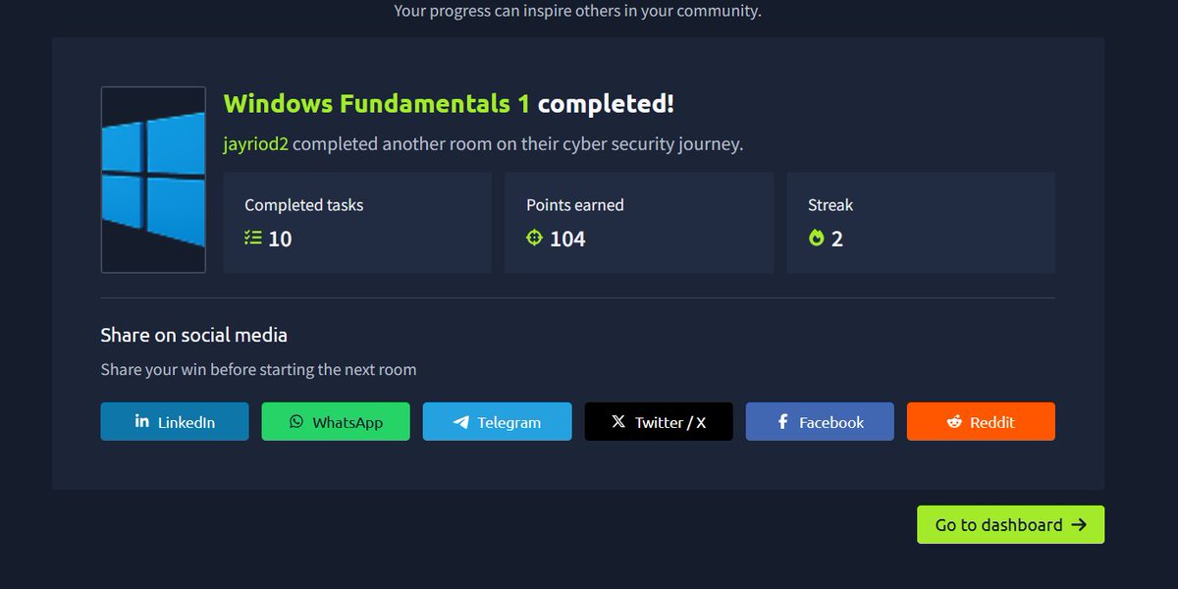1178x589 pixels.
Task: Select the Streak label
Action: click(x=830, y=205)
